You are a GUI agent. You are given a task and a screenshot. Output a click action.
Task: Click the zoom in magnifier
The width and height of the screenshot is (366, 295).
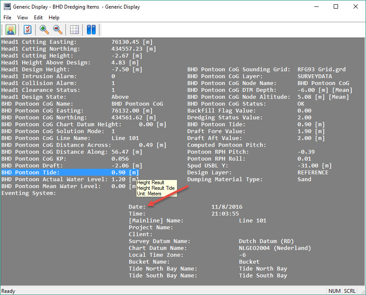44,30
